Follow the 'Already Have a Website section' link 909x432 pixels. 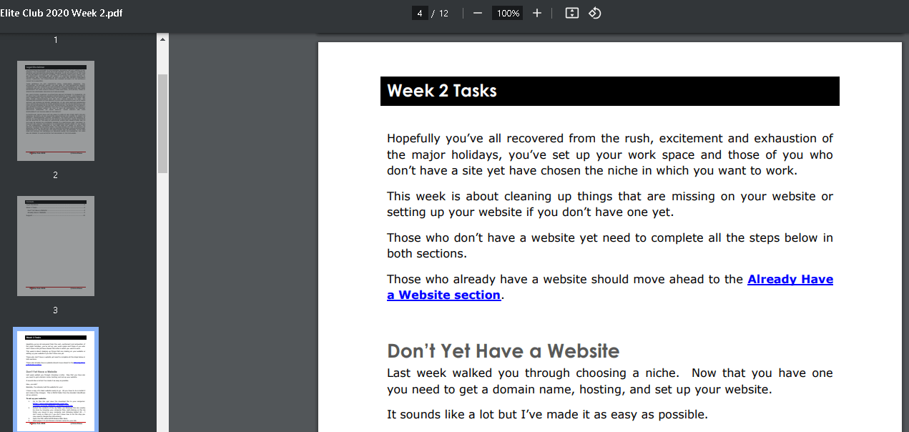click(x=610, y=287)
